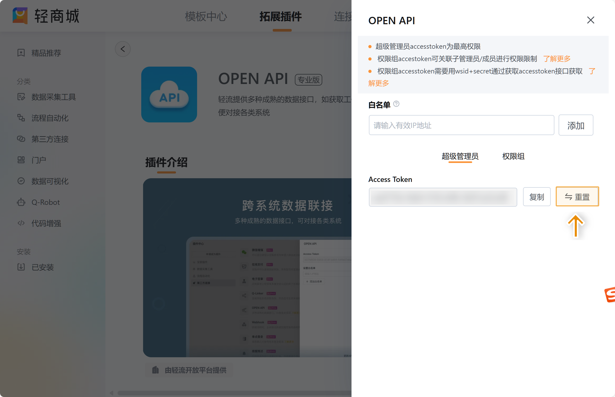Image resolution: width=615 pixels, height=397 pixels.
Task: Open 流程自动化 category icon
Action: [21, 118]
